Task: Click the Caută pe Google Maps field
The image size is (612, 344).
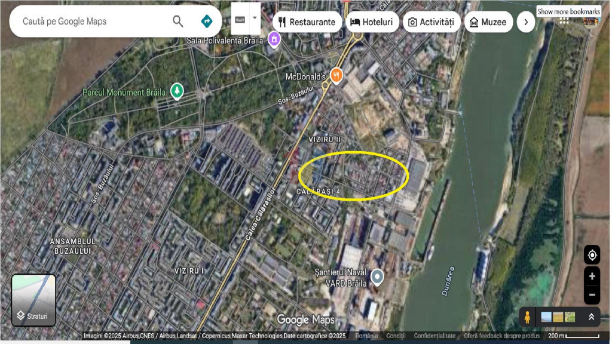Action: pos(90,21)
